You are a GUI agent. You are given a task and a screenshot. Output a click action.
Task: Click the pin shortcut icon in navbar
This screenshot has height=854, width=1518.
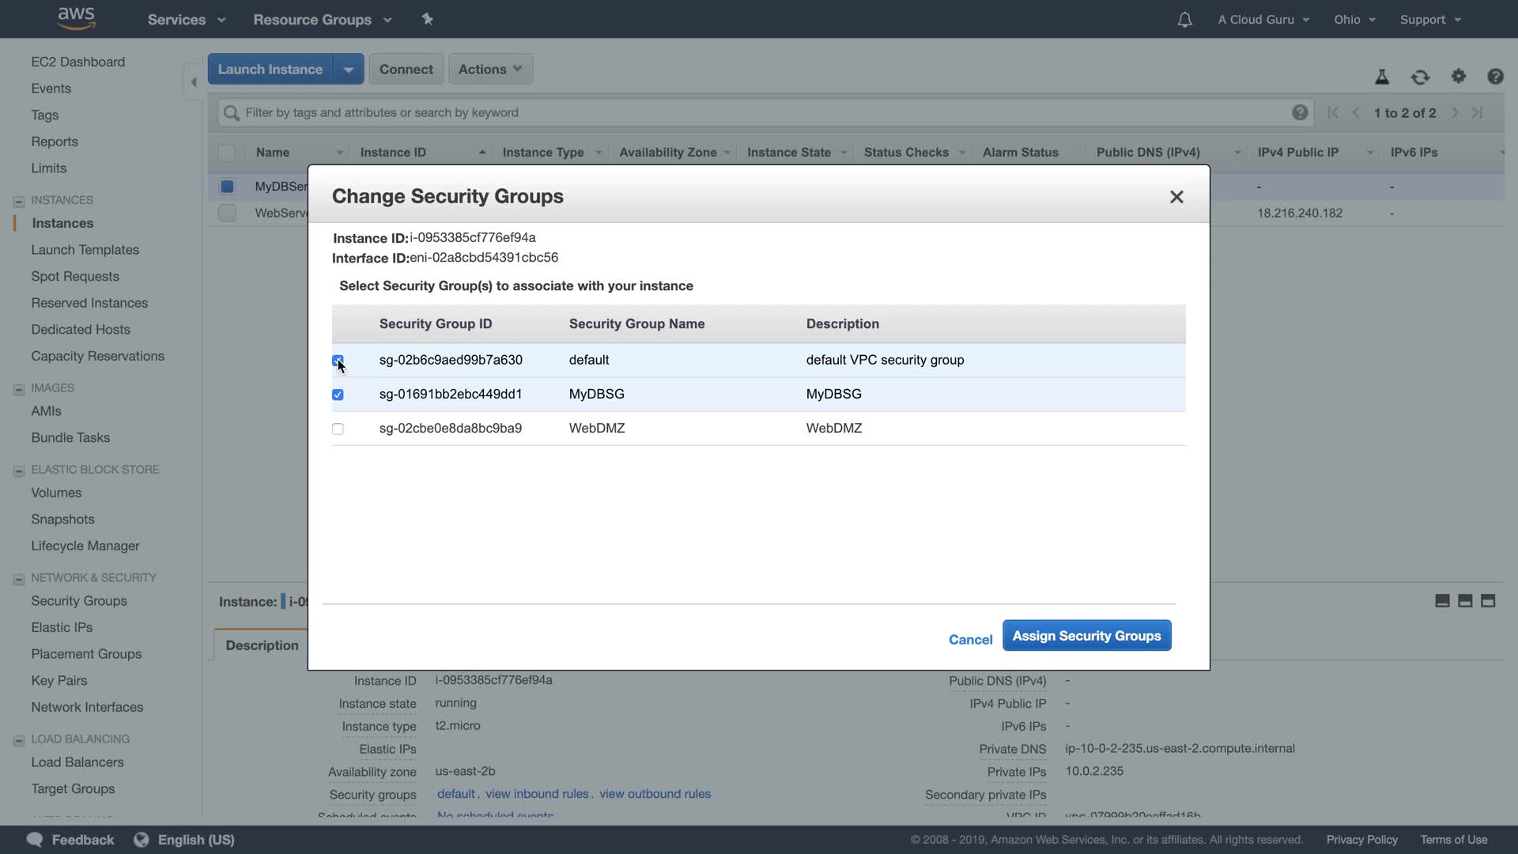427,19
